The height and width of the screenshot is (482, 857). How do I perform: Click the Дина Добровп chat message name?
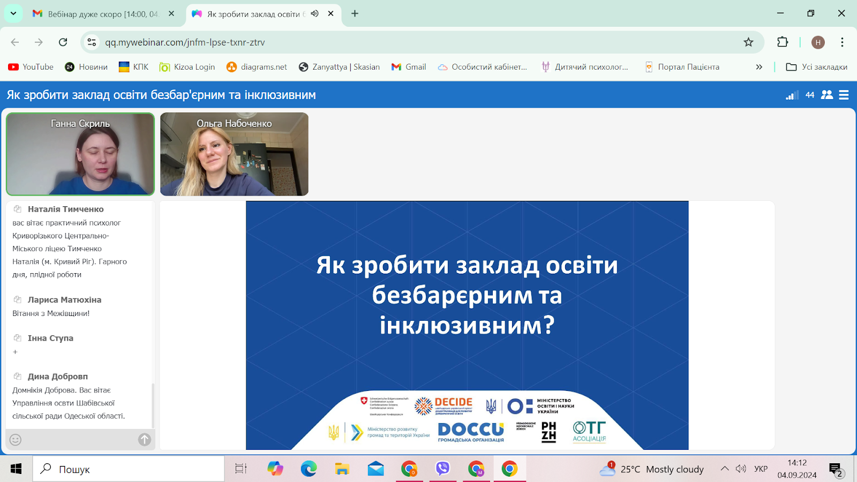[x=58, y=376]
